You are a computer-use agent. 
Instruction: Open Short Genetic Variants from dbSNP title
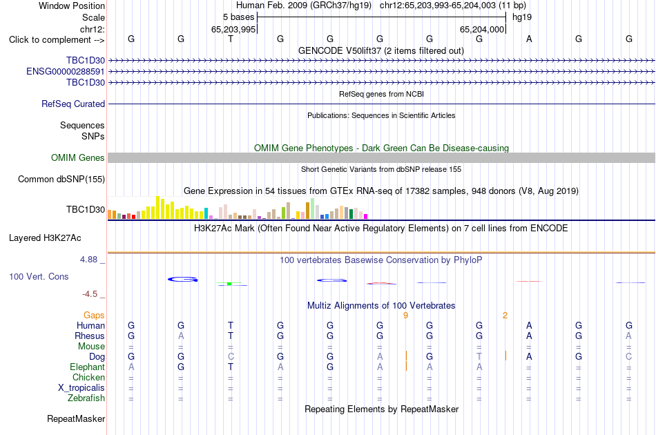pyautogui.click(x=381, y=169)
